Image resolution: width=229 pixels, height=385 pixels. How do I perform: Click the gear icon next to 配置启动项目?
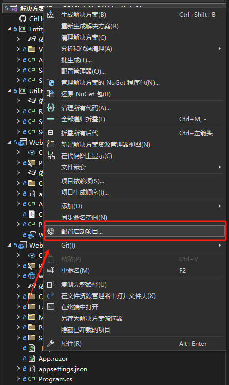51,231
